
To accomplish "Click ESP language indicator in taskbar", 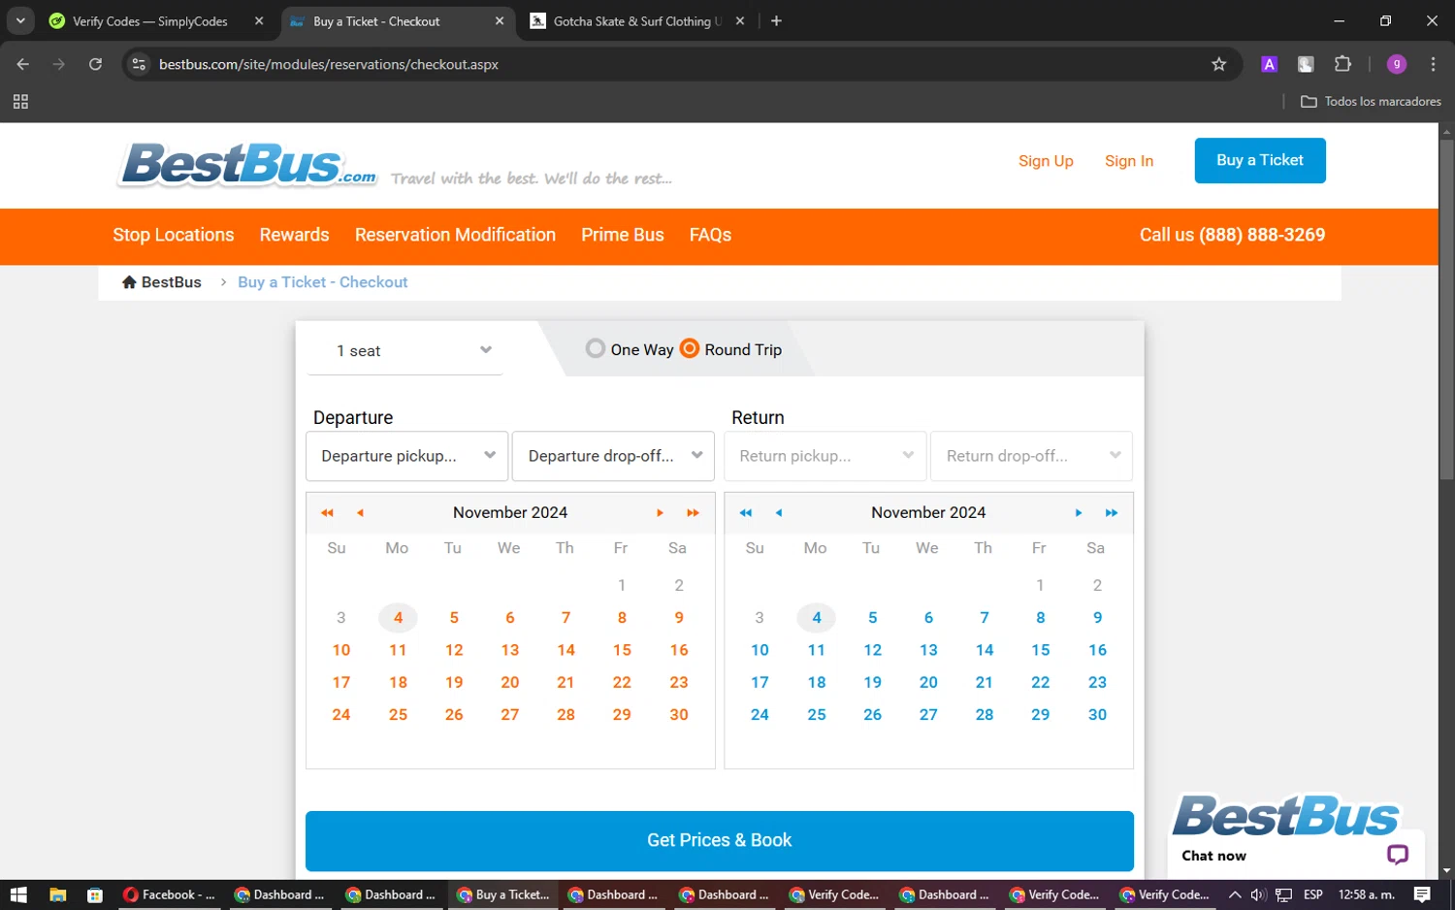I will coord(1313,894).
